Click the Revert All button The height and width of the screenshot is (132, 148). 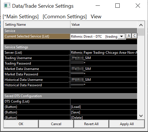[x=91, y=124]
